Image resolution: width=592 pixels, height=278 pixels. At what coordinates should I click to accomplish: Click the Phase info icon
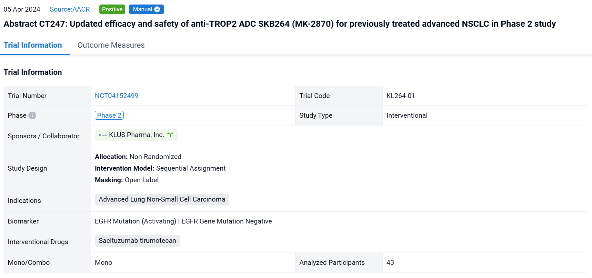coord(32,115)
